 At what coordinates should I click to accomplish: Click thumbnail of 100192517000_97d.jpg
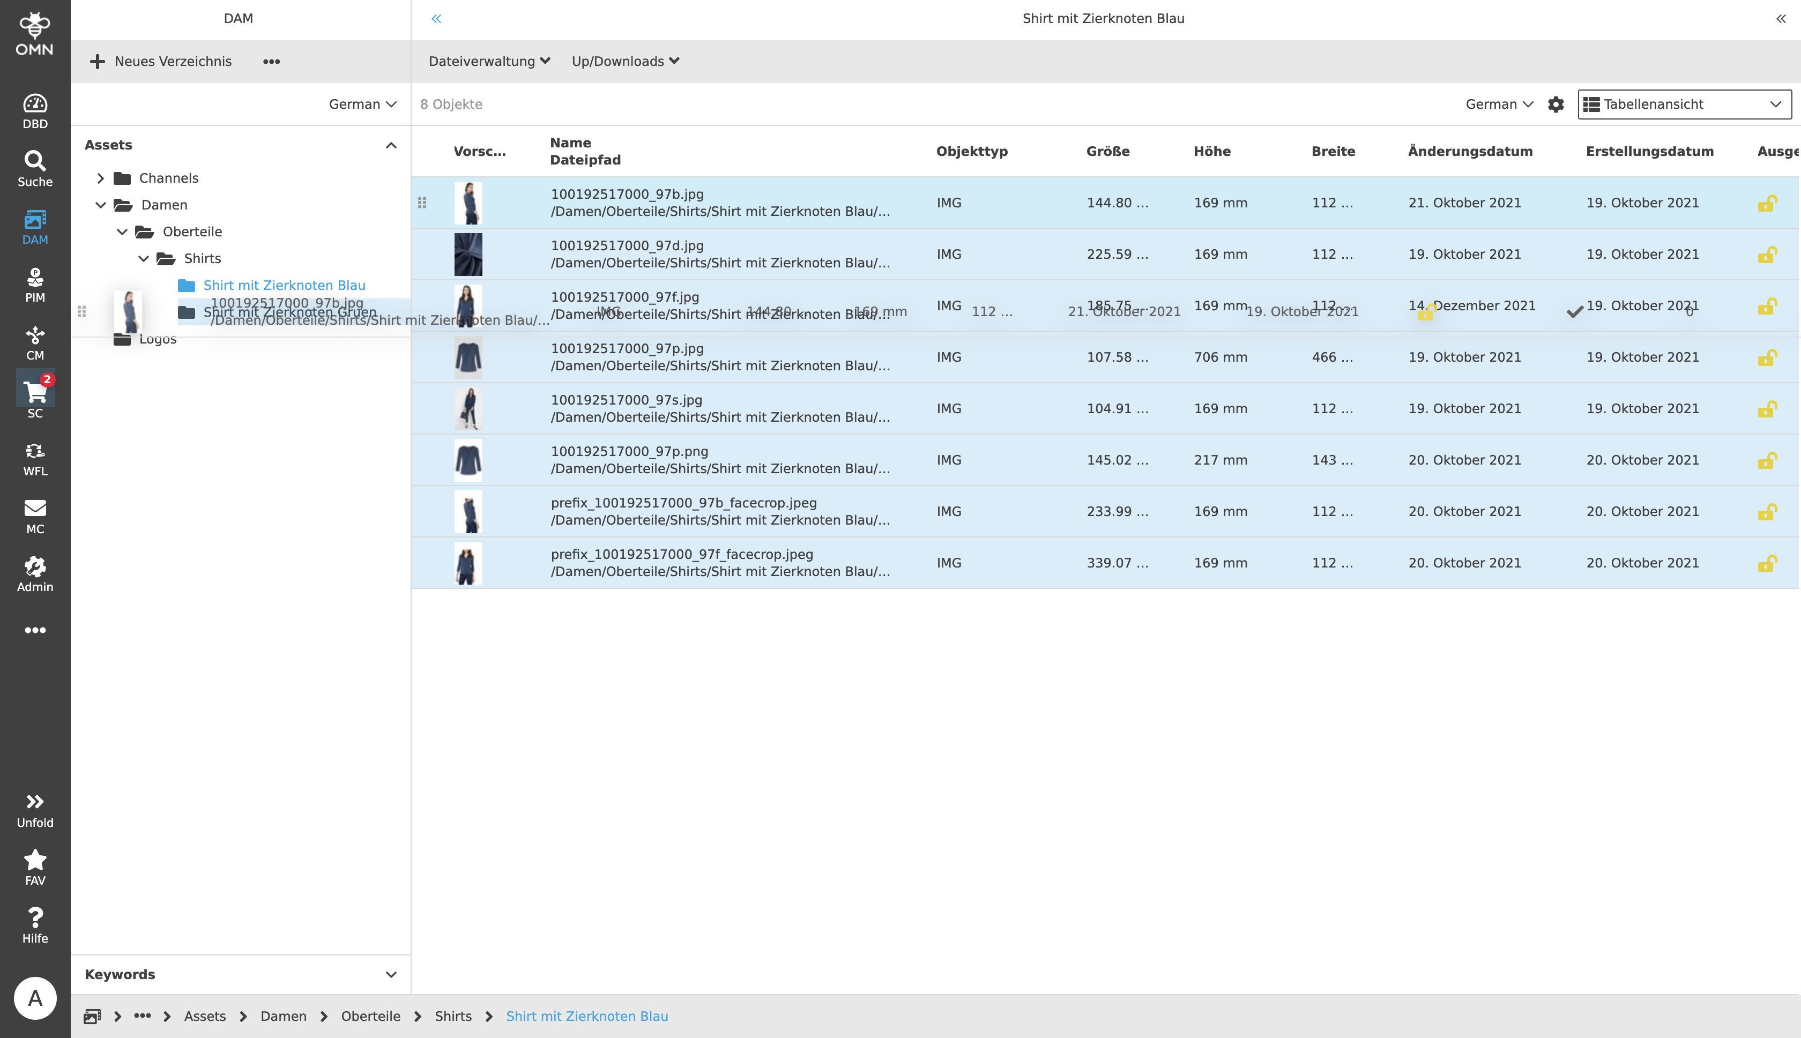coord(468,255)
